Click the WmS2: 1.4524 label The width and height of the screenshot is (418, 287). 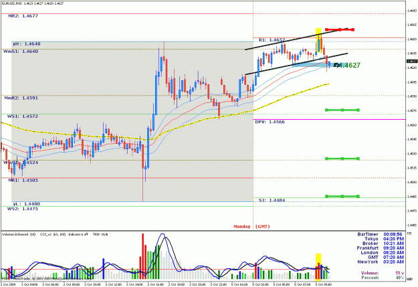(x=21, y=163)
